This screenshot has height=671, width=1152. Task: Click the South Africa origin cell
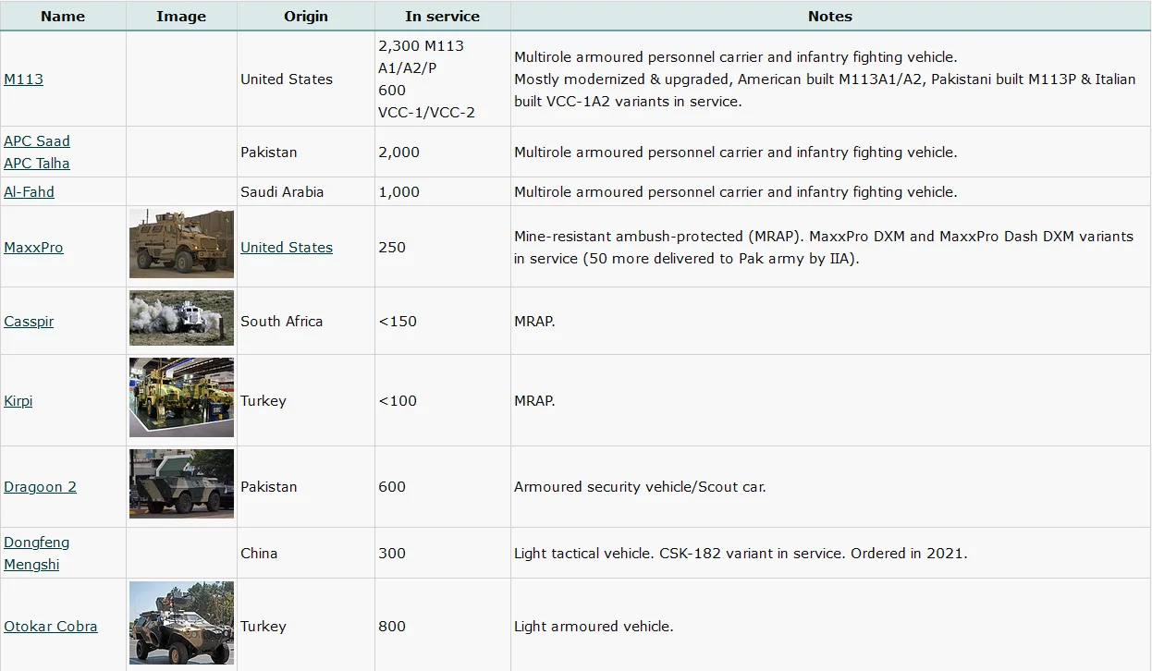(x=306, y=322)
